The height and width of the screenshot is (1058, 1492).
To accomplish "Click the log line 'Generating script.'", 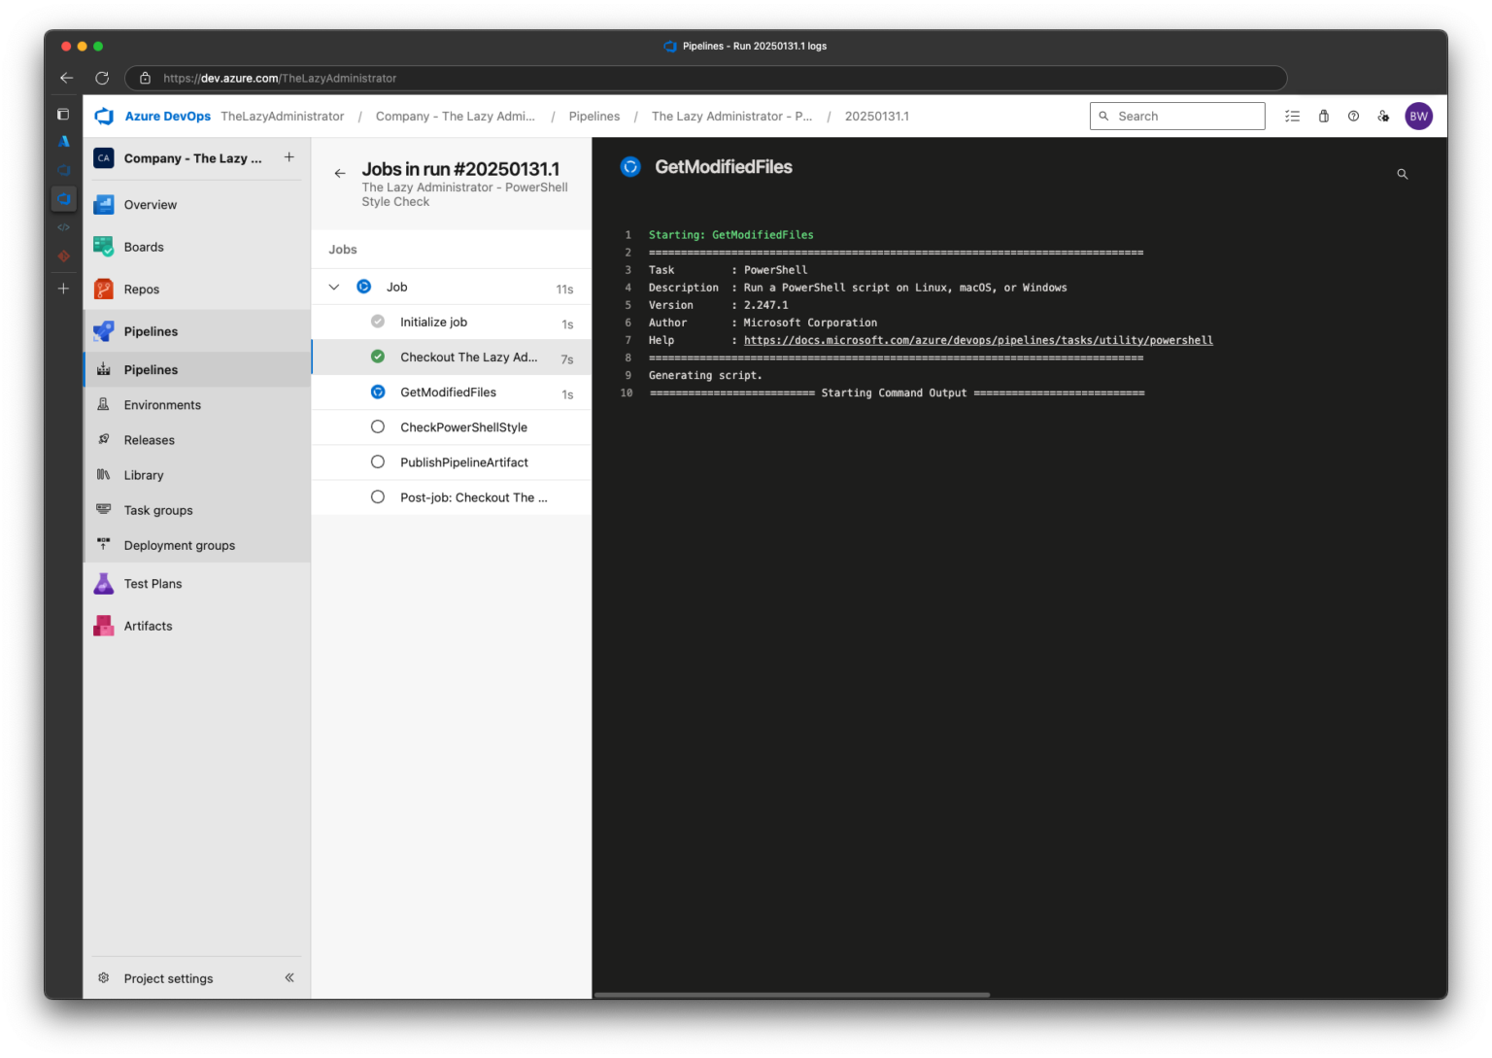I will (705, 375).
